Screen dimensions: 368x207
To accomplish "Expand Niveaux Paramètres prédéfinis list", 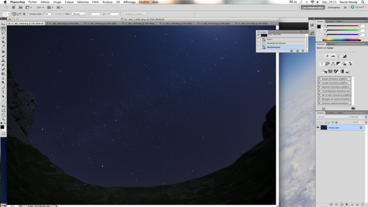I will [320, 78].
